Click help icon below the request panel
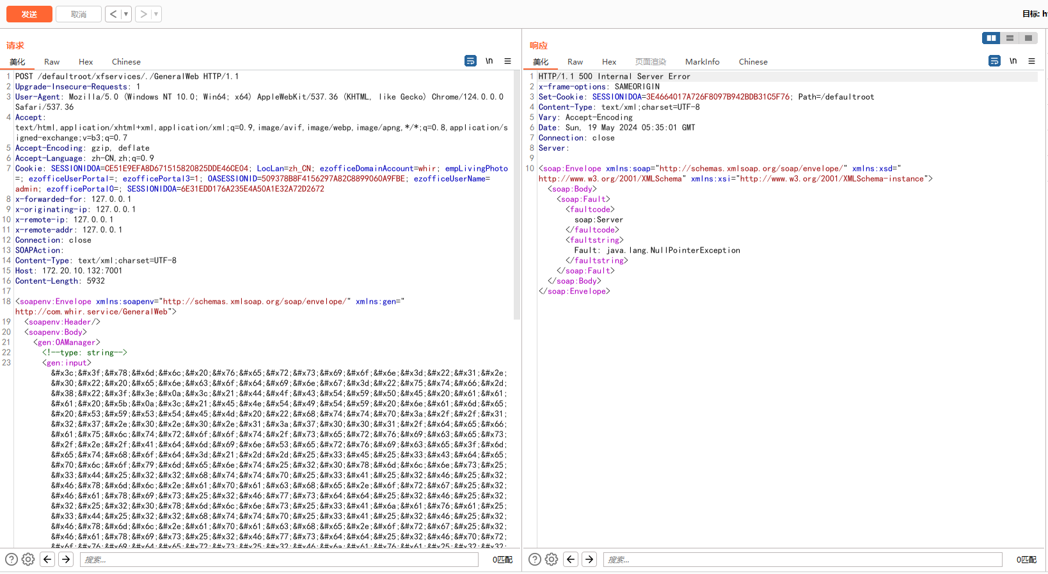The height and width of the screenshot is (574, 1048). coord(12,559)
